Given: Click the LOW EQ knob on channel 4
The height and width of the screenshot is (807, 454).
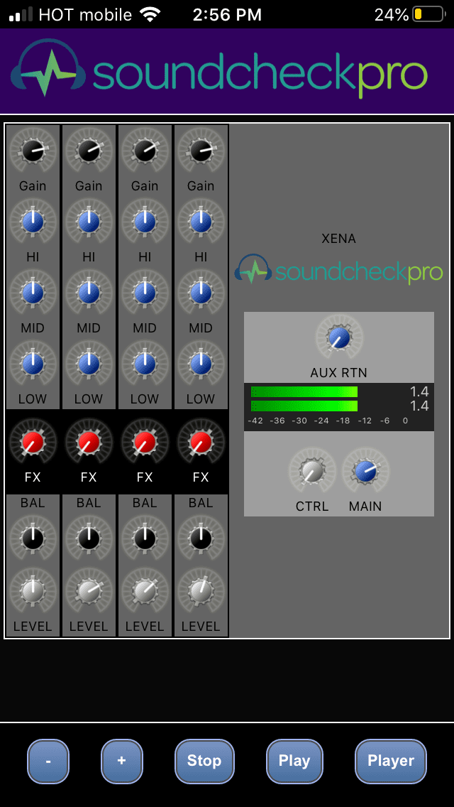Looking at the screenshot, I should (201, 364).
